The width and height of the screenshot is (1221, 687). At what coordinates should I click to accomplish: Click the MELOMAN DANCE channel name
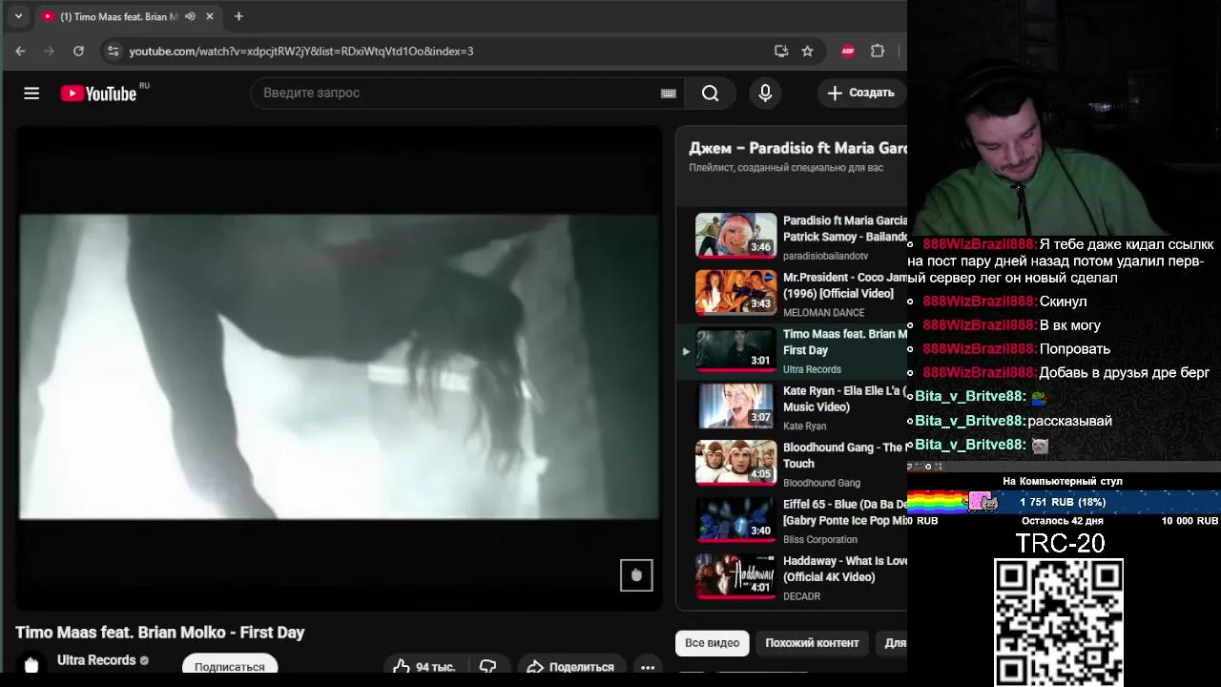tap(824, 313)
